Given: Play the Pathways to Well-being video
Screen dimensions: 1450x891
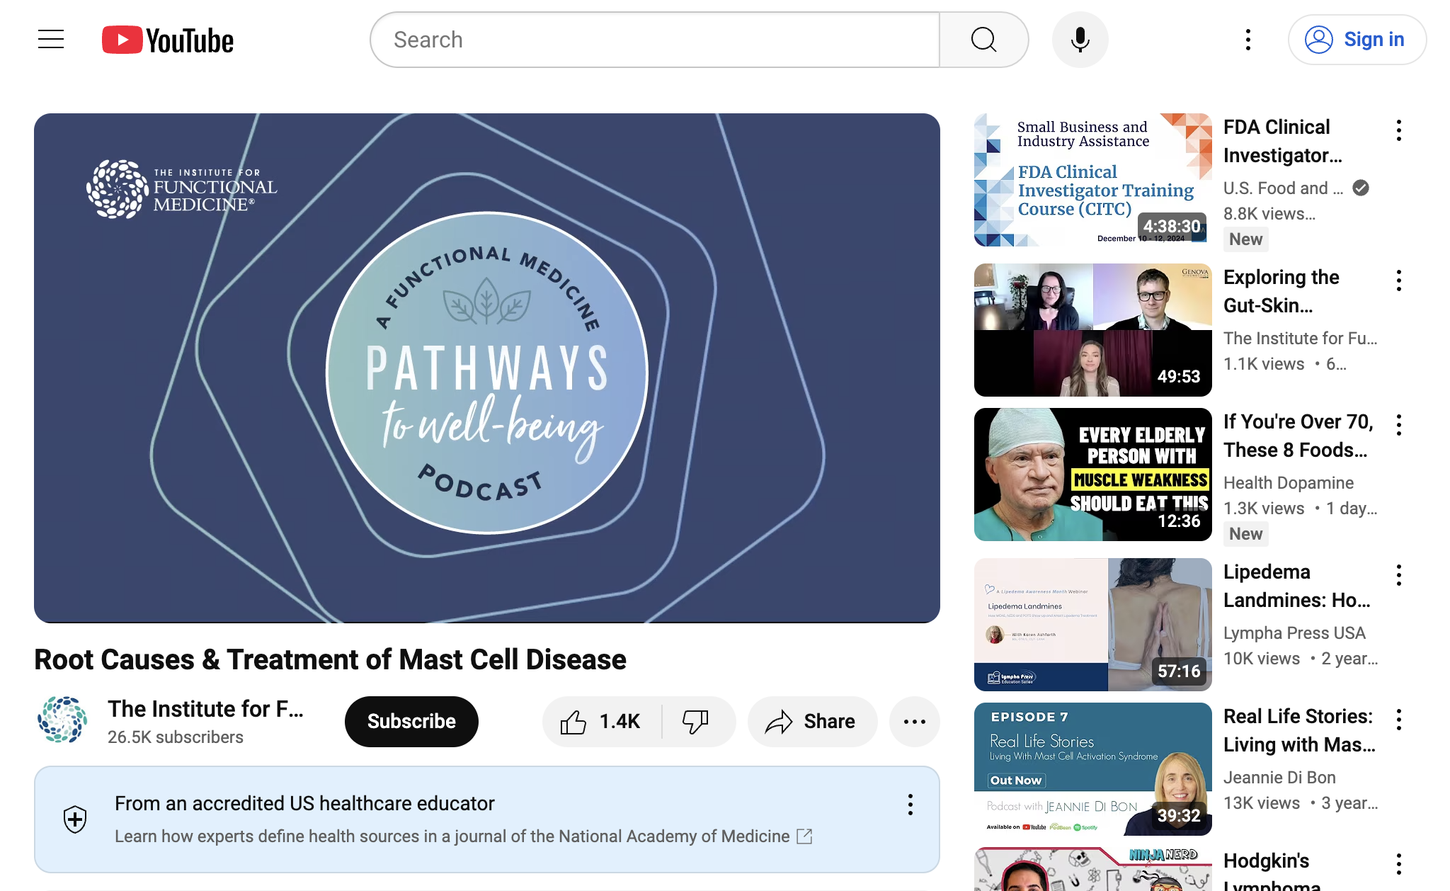Looking at the screenshot, I should (487, 368).
